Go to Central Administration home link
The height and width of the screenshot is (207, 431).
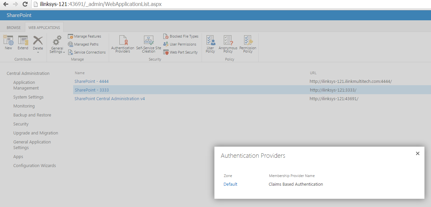click(x=28, y=74)
